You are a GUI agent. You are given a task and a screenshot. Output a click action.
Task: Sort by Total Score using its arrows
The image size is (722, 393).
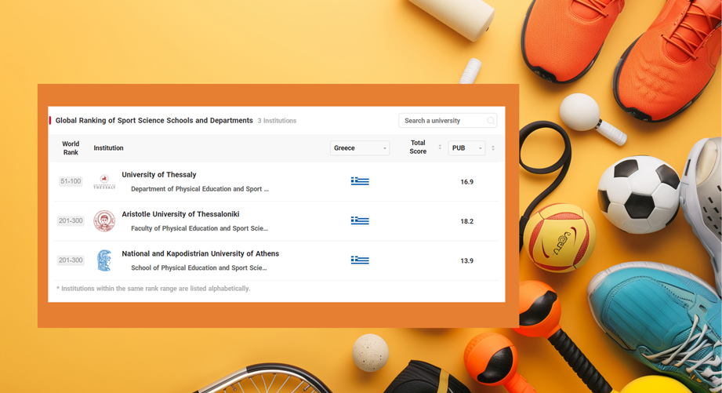tap(440, 148)
